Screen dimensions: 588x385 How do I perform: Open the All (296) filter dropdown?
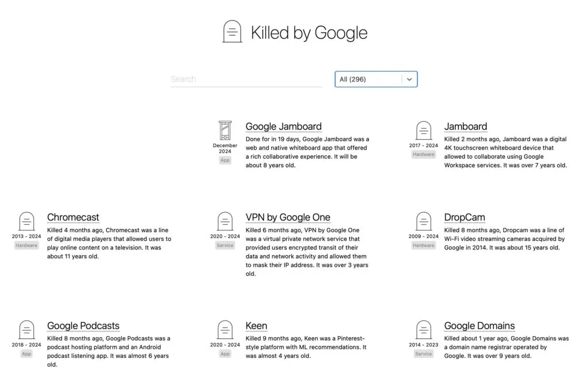pos(369,79)
